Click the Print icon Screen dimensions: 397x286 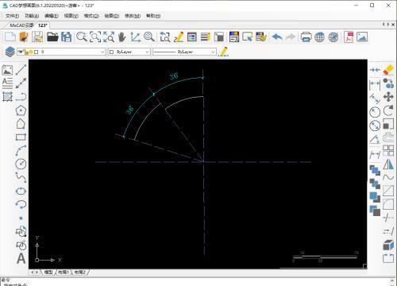pos(306,37)
